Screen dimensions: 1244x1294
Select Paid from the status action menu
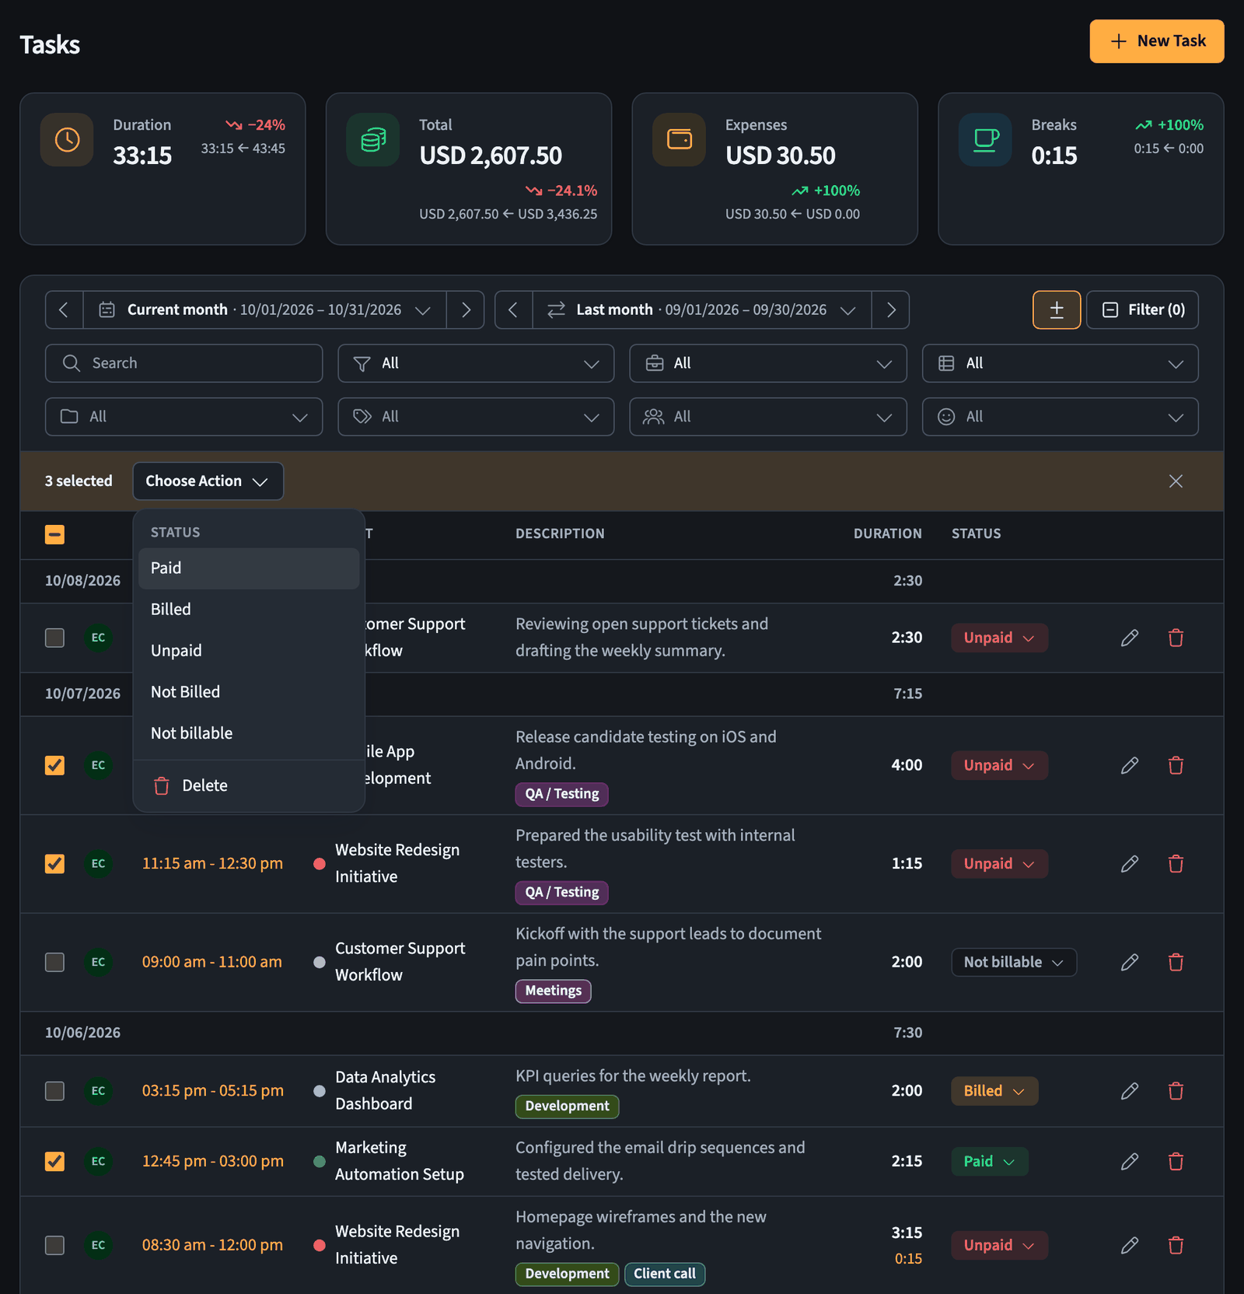point(249,568)
